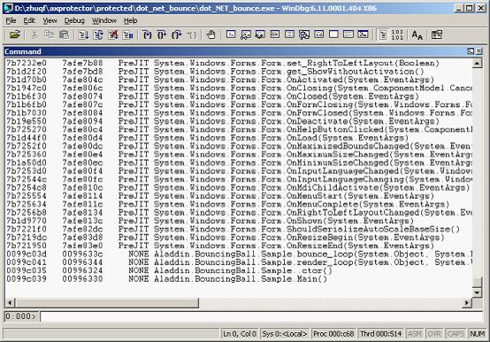
Task: Click the Proc 000:c68 status entry
Action: tap(333, 334)
